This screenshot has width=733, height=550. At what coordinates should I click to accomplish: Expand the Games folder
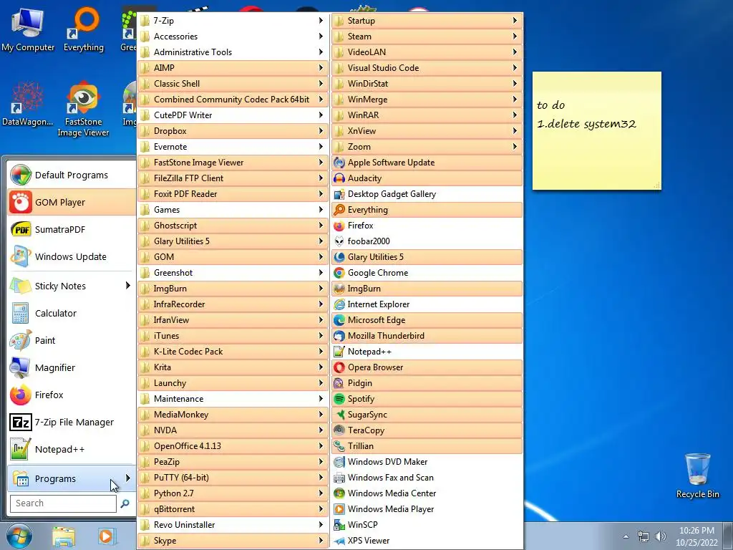pos(233,210)
